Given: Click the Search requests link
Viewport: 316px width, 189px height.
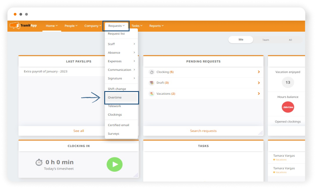Looking at the screenshot, I should [x=203, y=131].
